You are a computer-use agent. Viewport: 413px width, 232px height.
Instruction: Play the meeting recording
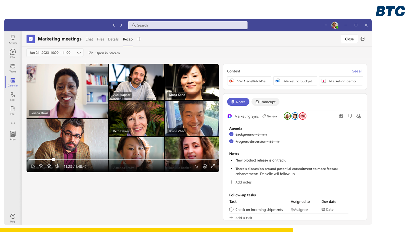[x=33, y=166]
